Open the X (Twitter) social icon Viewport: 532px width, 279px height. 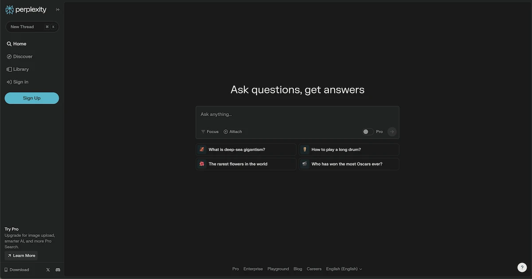[x=48, y=270]
